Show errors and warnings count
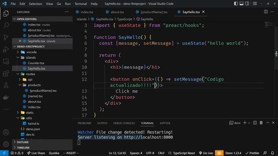Image resolution: width=278 pixels, height=156 pixels. click(x=17, y=153)
